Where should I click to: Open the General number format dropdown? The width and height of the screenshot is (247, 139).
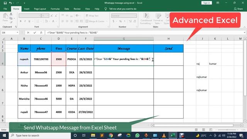click(x=124, y=15)
